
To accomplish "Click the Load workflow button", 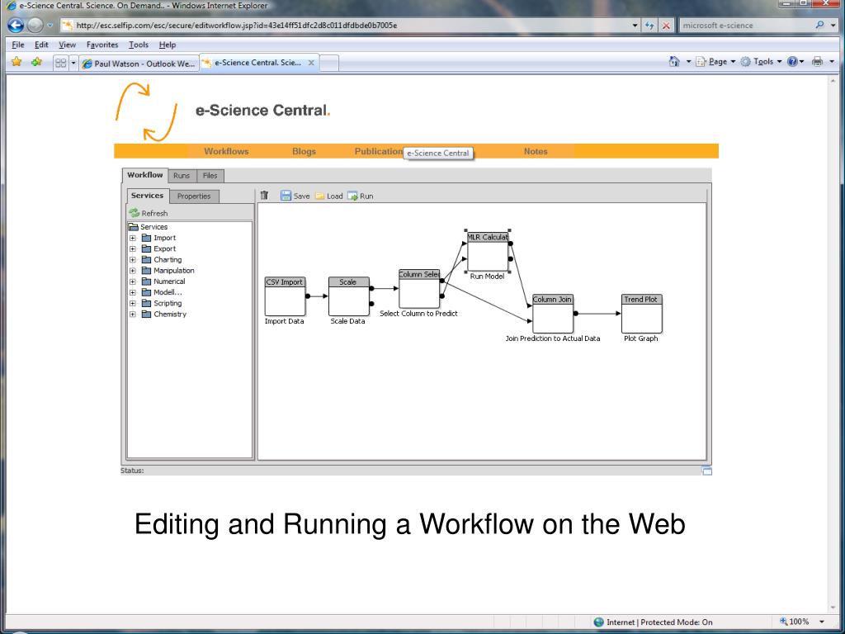I will [328, 196].
